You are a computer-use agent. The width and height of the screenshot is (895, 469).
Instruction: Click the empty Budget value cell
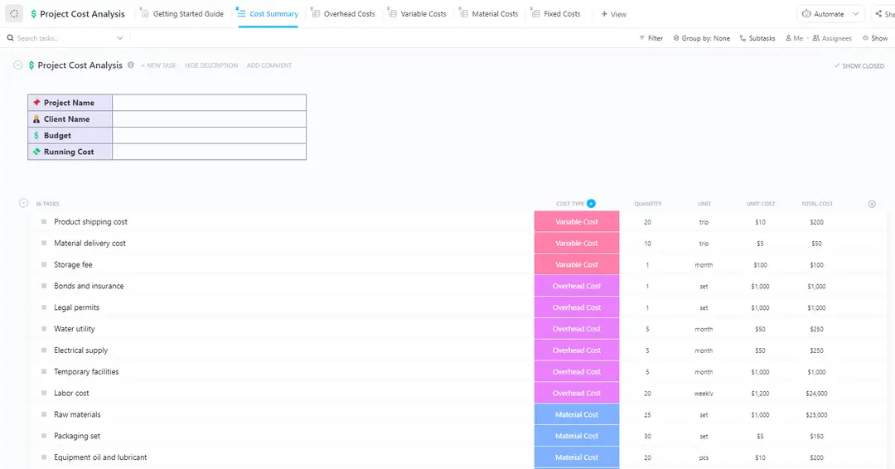[x=209, y=135]
